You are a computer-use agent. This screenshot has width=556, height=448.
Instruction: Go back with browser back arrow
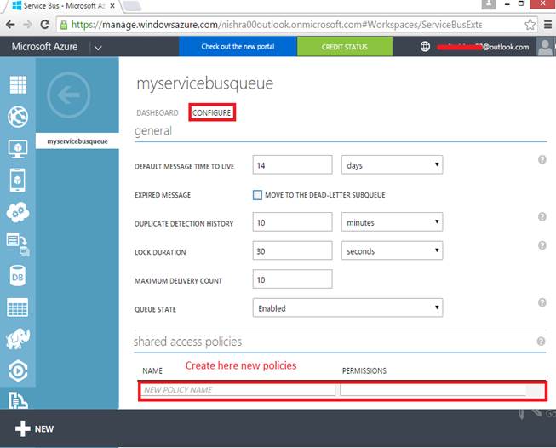10,25
